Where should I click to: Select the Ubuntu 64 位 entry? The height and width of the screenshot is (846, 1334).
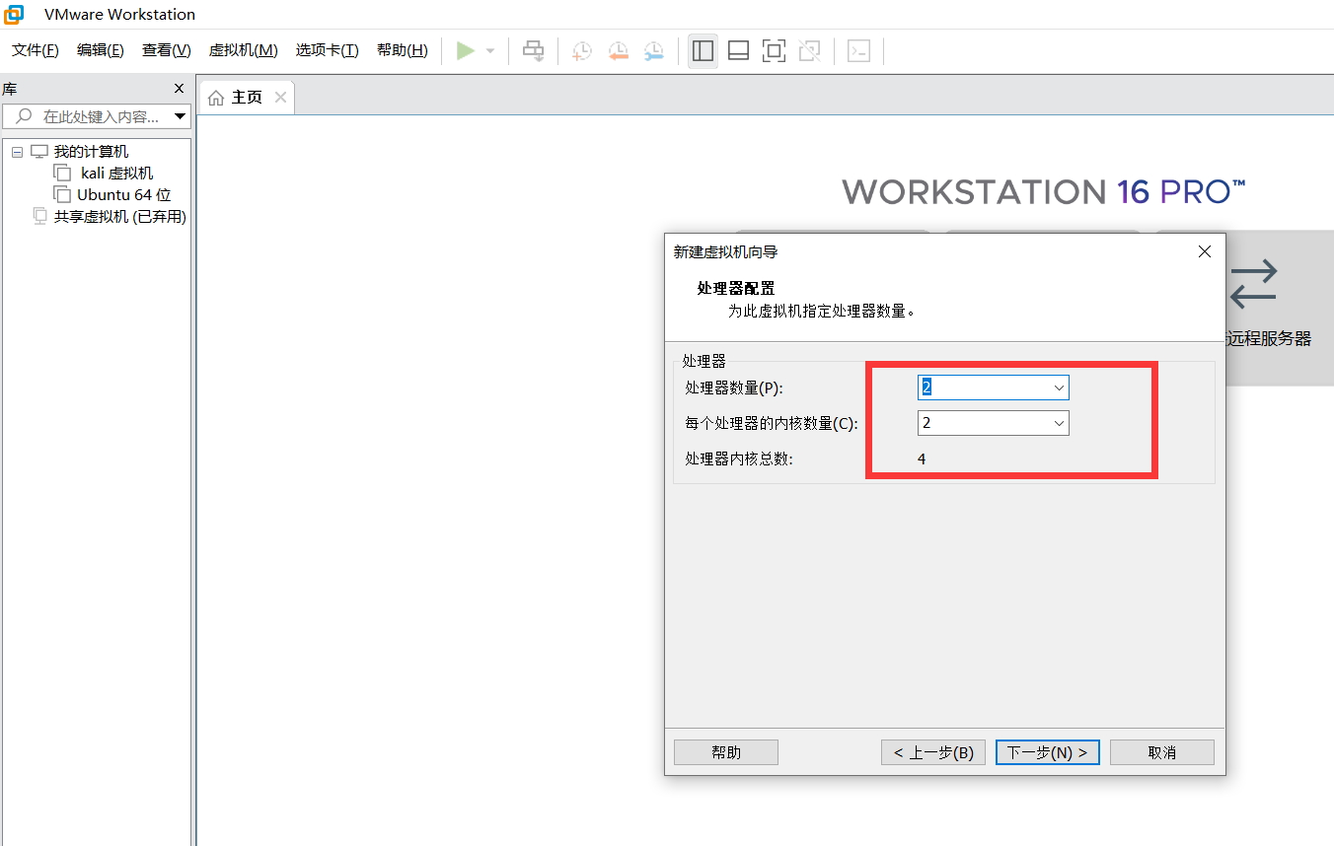(x=124, y=195)
